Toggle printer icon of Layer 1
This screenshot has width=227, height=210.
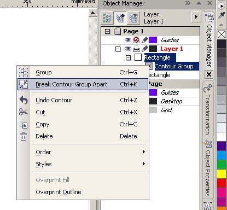136,49
